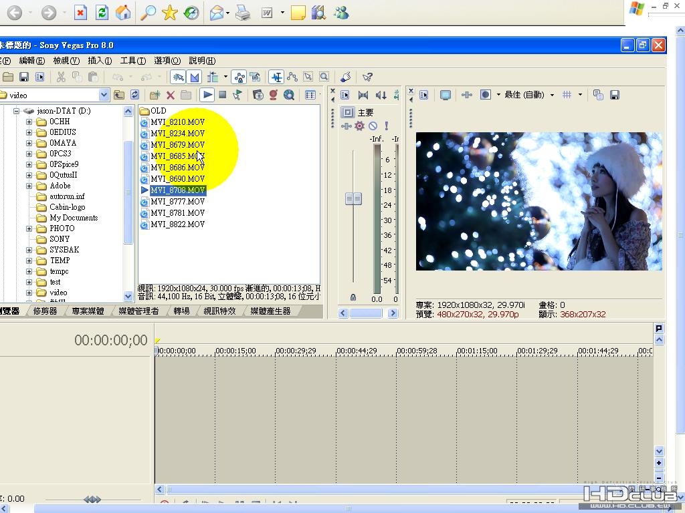
Task: Go up one folder level in Explorer
Action: [119, 95]
